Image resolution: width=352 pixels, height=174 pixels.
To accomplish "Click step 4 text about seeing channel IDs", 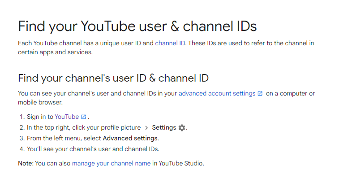I will tap(93, 149).
